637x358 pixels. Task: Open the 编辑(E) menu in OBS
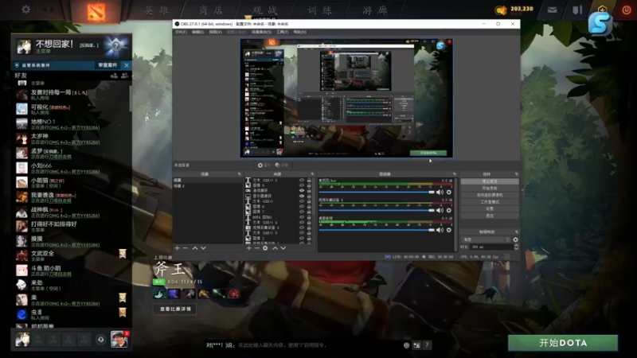[197, 32]
